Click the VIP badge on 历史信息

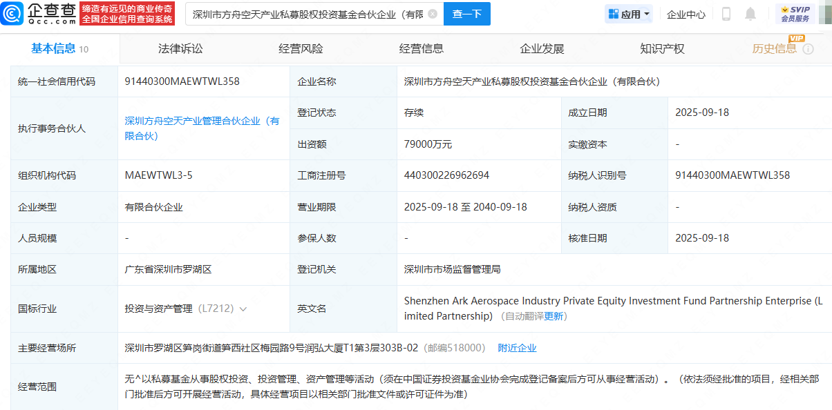point(797,39)
